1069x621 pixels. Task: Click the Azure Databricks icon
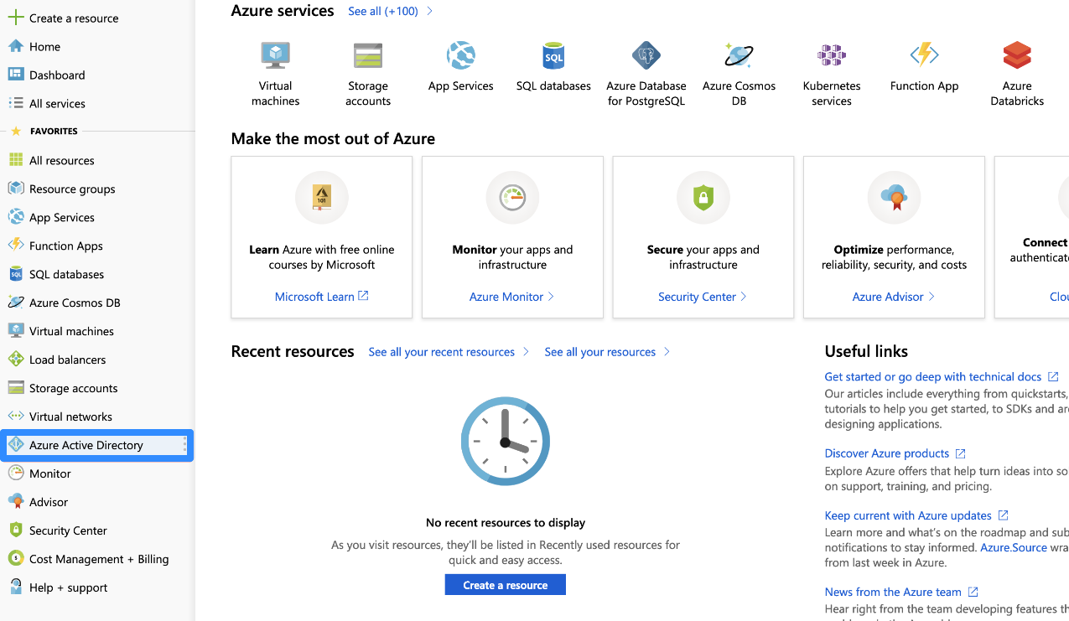[1017, 55]
